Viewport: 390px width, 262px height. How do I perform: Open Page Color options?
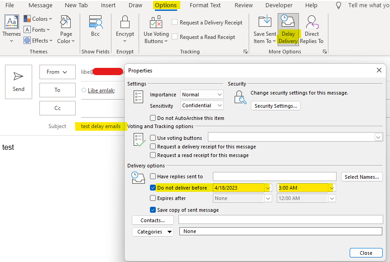click(x=66, y=29)
